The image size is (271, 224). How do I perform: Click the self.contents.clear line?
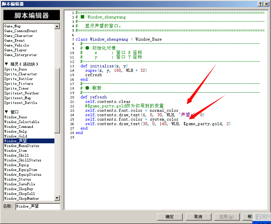tap(108, 102)
